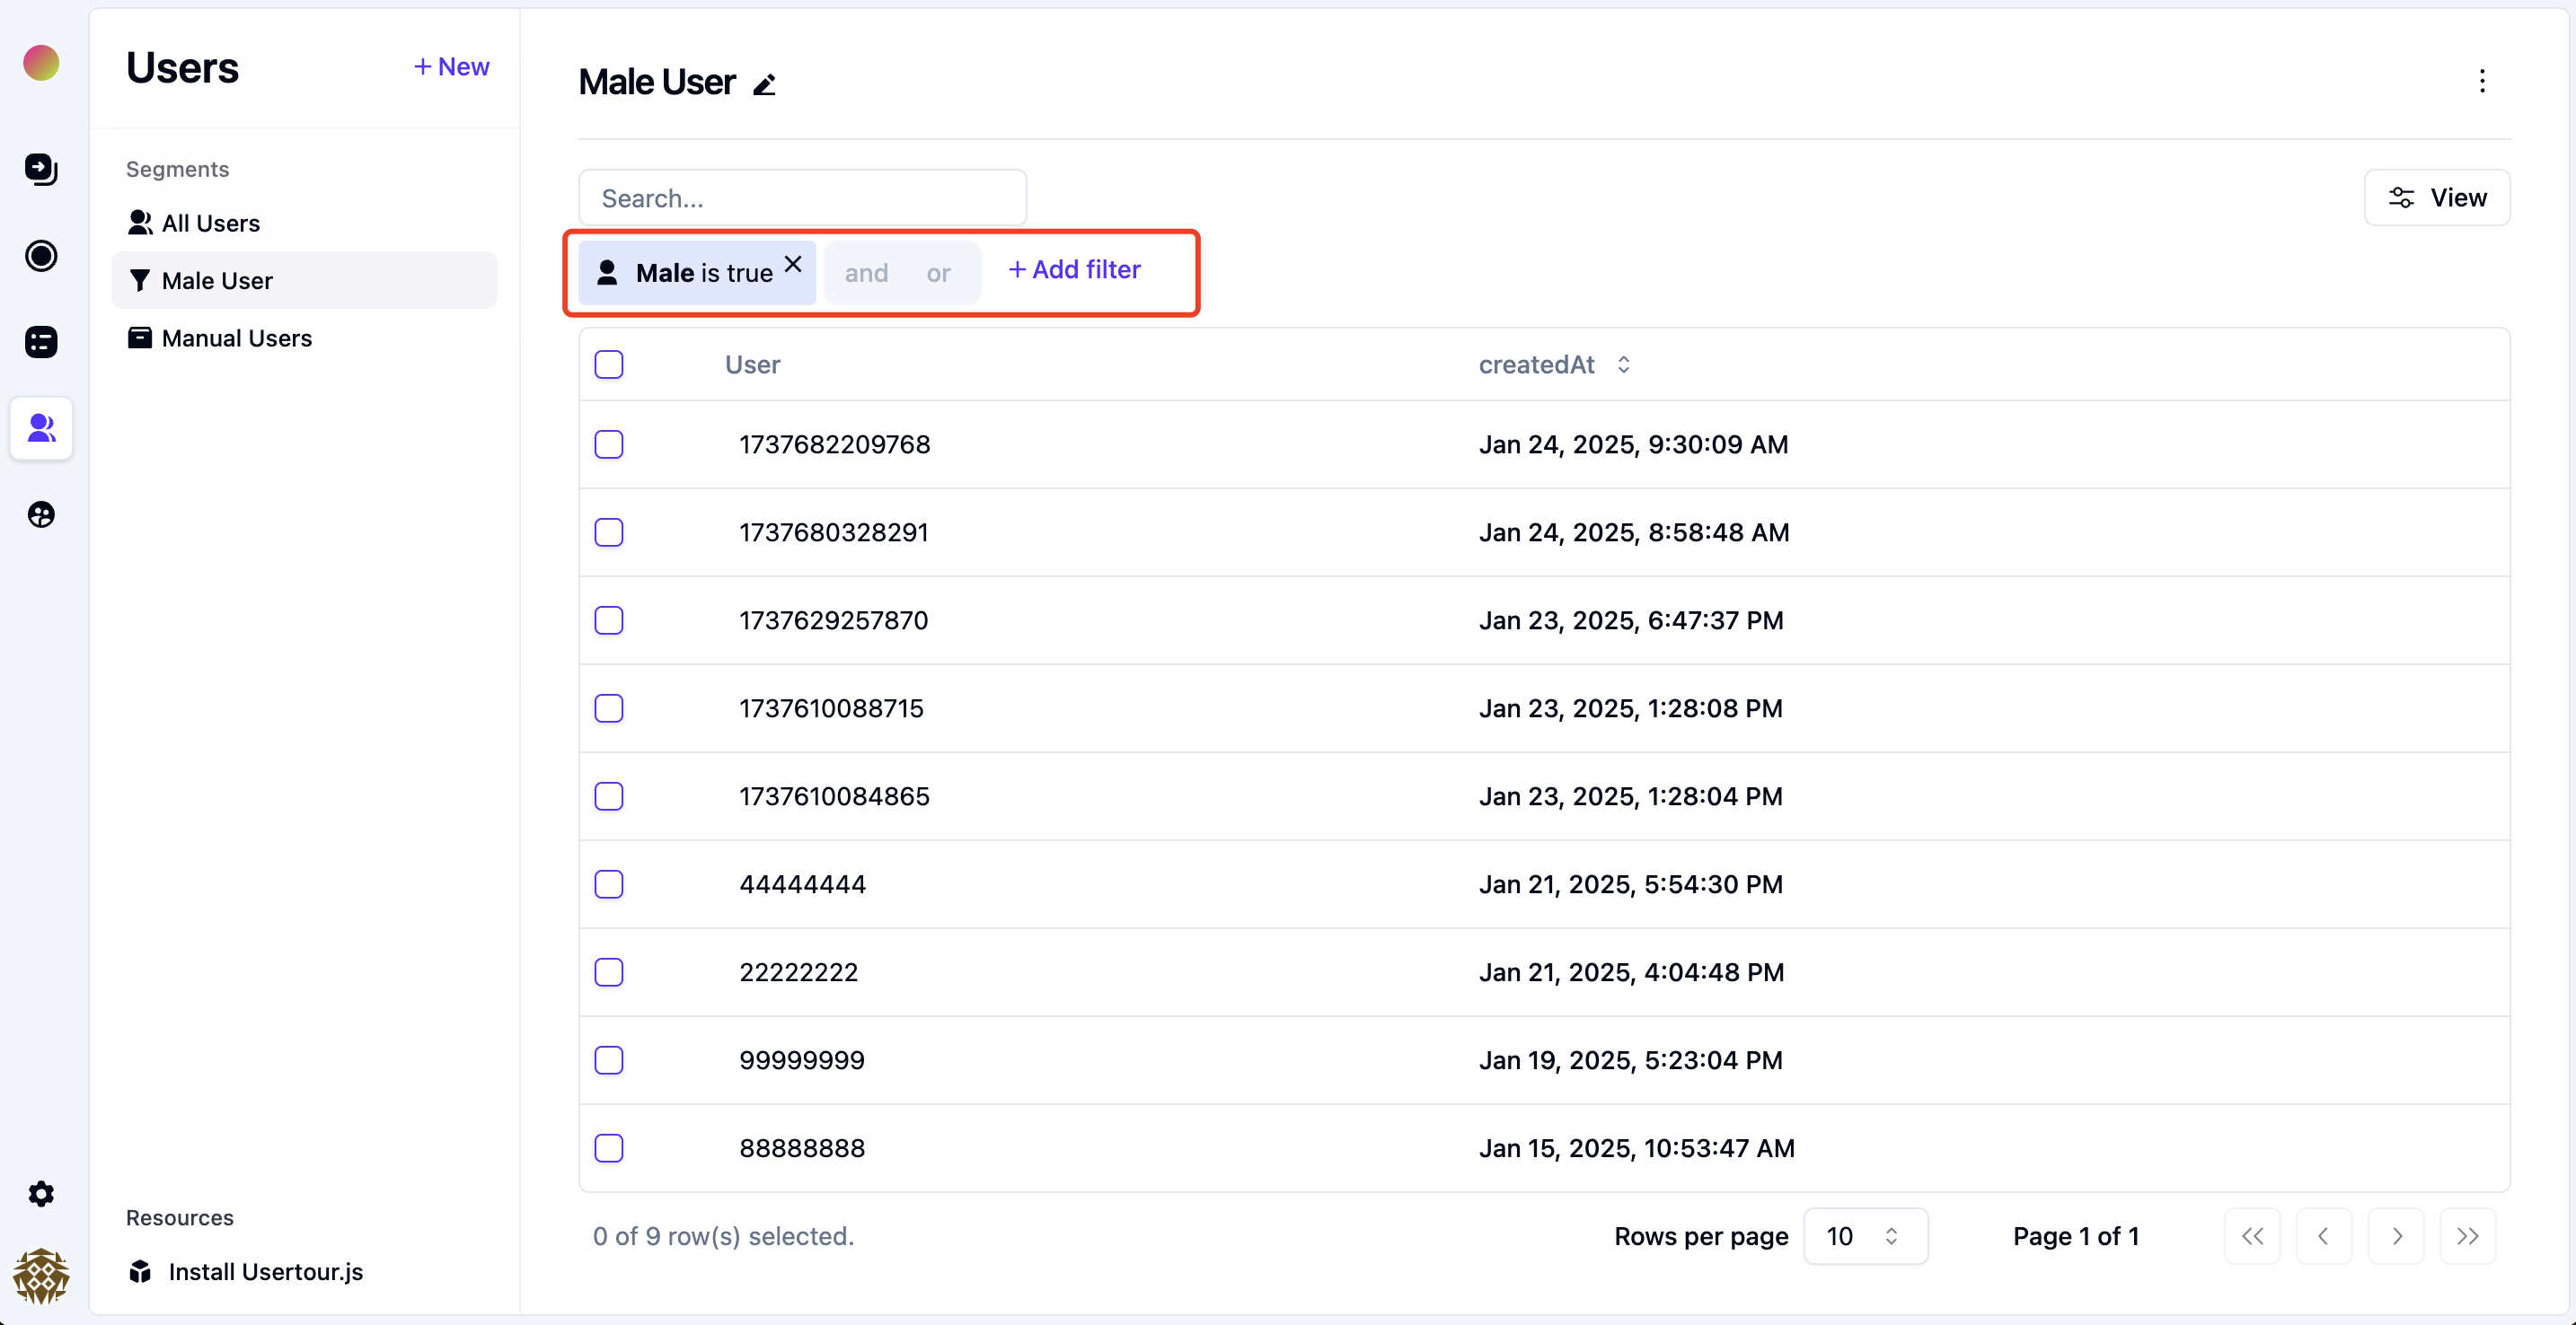
Task: Toggle the select-all rows checkbox
Action: click(x=609, y=364)
